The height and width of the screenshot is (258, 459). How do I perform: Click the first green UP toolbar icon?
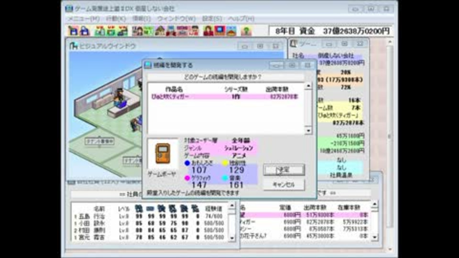[100, 31]
